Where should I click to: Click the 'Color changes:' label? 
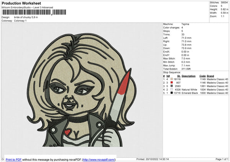click(x=171, y=28)
